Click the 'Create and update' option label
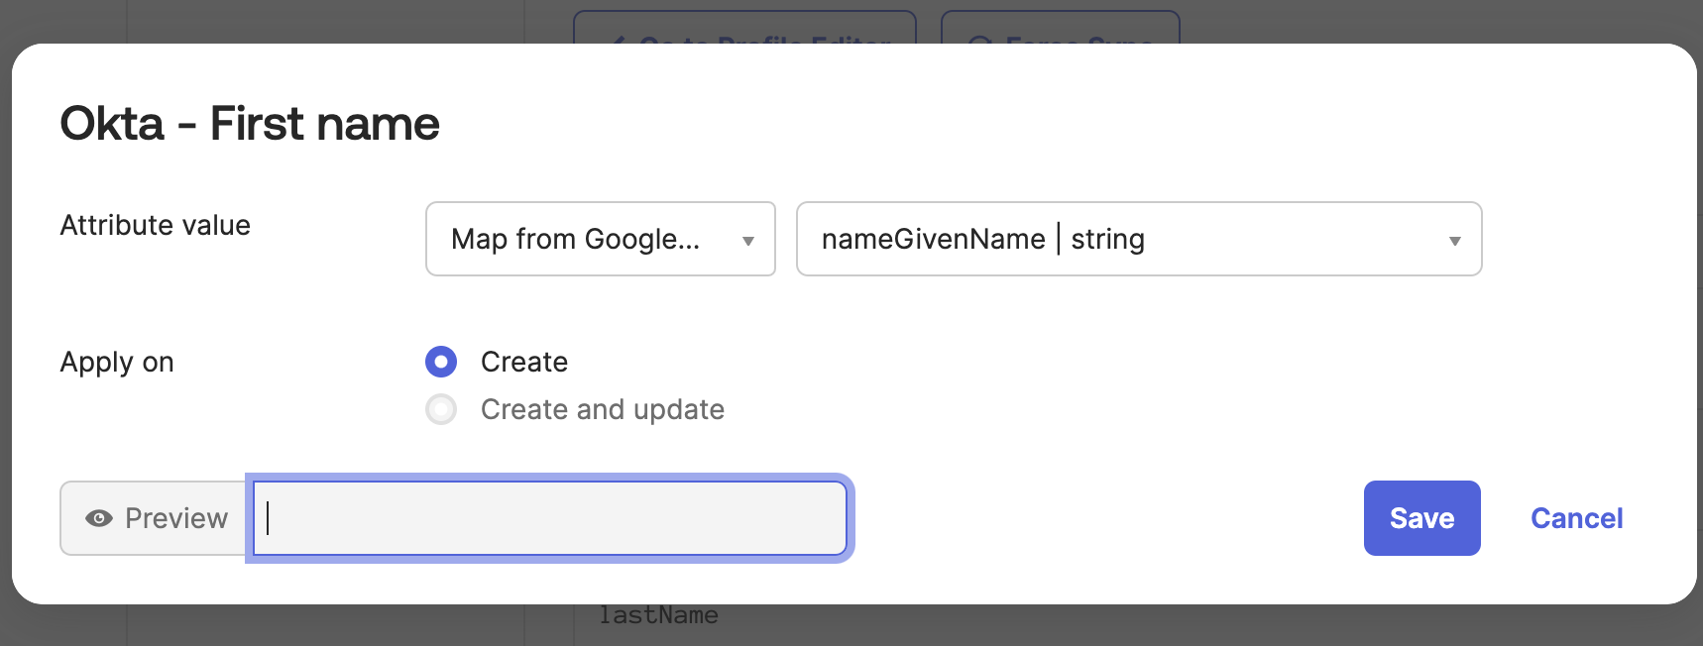 click(x=602, y=409)
